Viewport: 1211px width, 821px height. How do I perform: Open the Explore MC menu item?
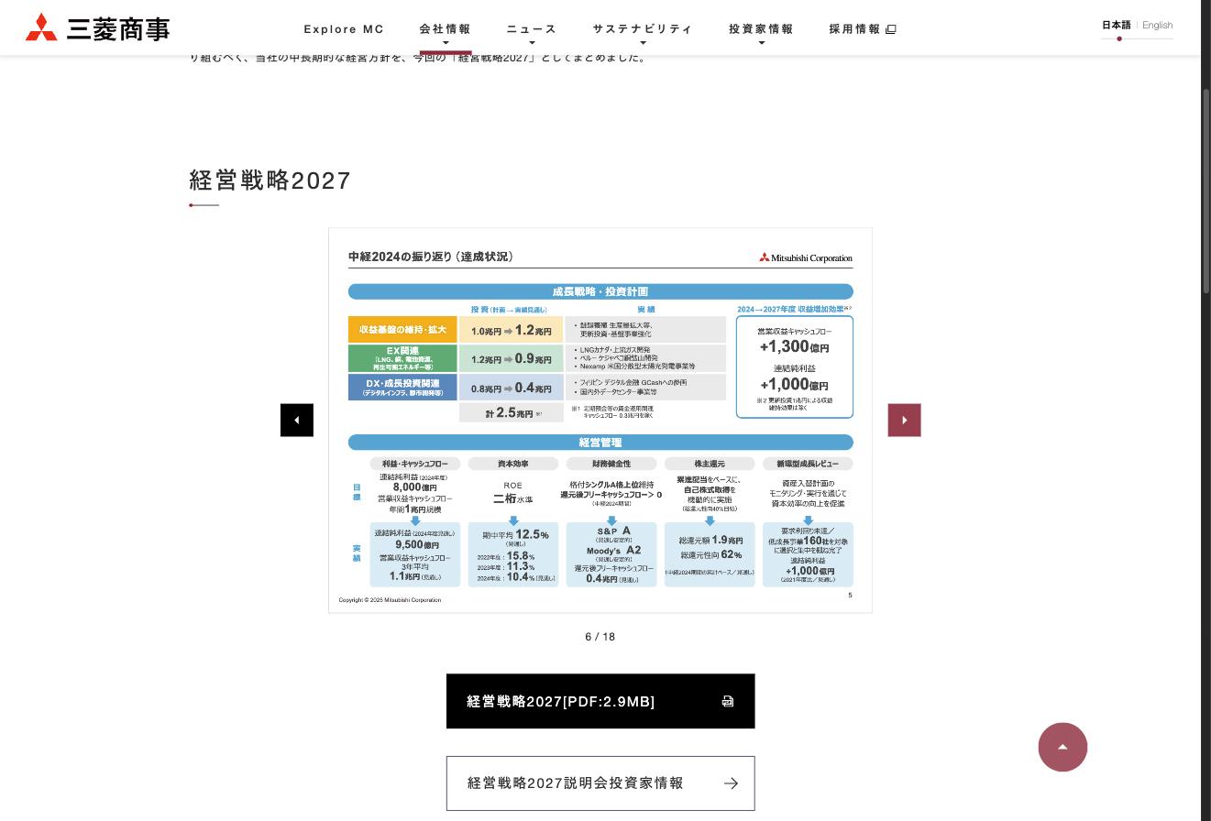[x=344, y=29]
